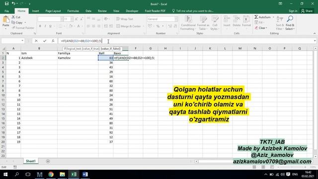Screen dimensions: 318x179
Task: Expand the formula bar
Action: coord(315,41)
